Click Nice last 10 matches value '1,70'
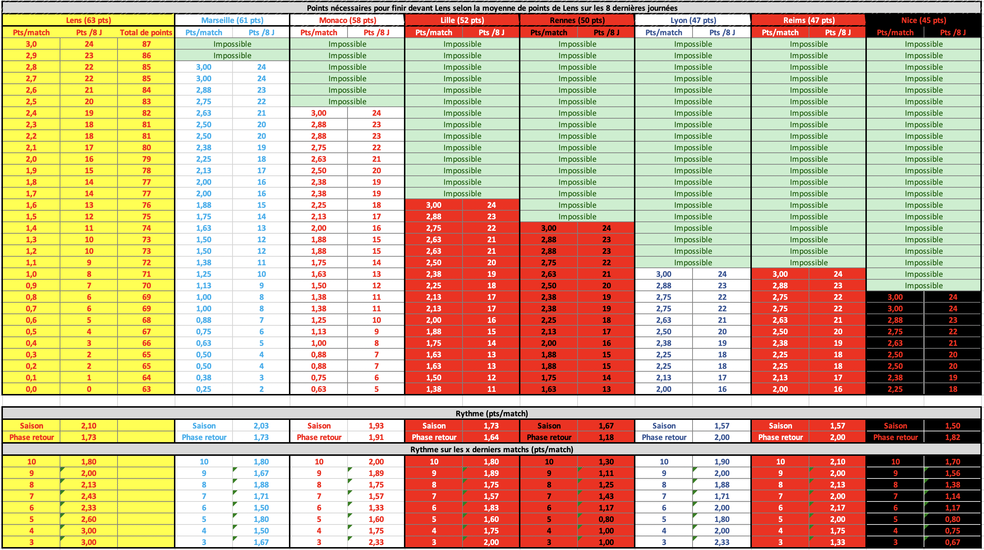This screenshot has width=984, height=550. click(x=953, y=462)
